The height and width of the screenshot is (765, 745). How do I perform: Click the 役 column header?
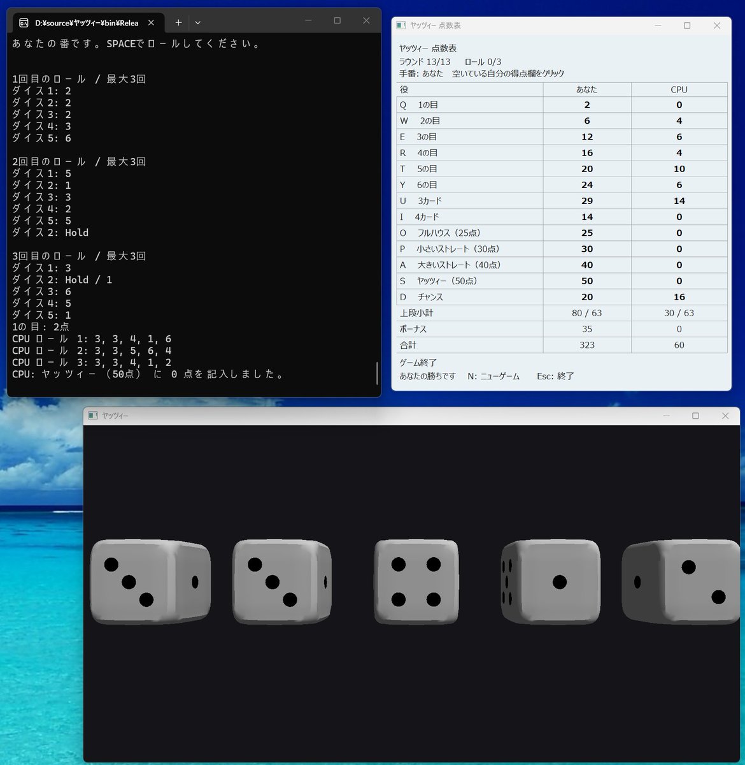pyautogui.click(x=470, y=89)
